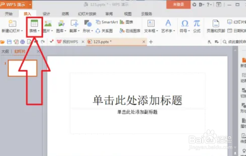This screenshot has width=246, height=156.
Task: Click the 页眉和页脚 header footer icon
Action: pos(216,23)
